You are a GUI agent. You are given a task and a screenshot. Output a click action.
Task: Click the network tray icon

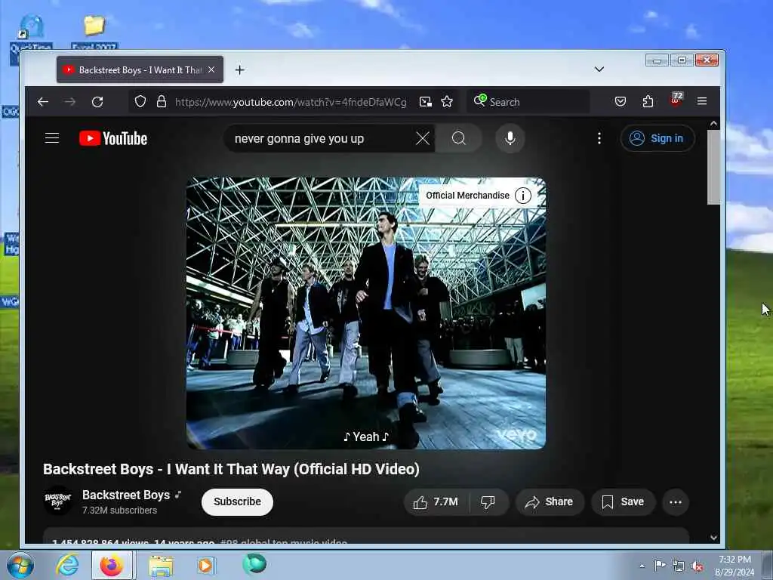point(679,566)
